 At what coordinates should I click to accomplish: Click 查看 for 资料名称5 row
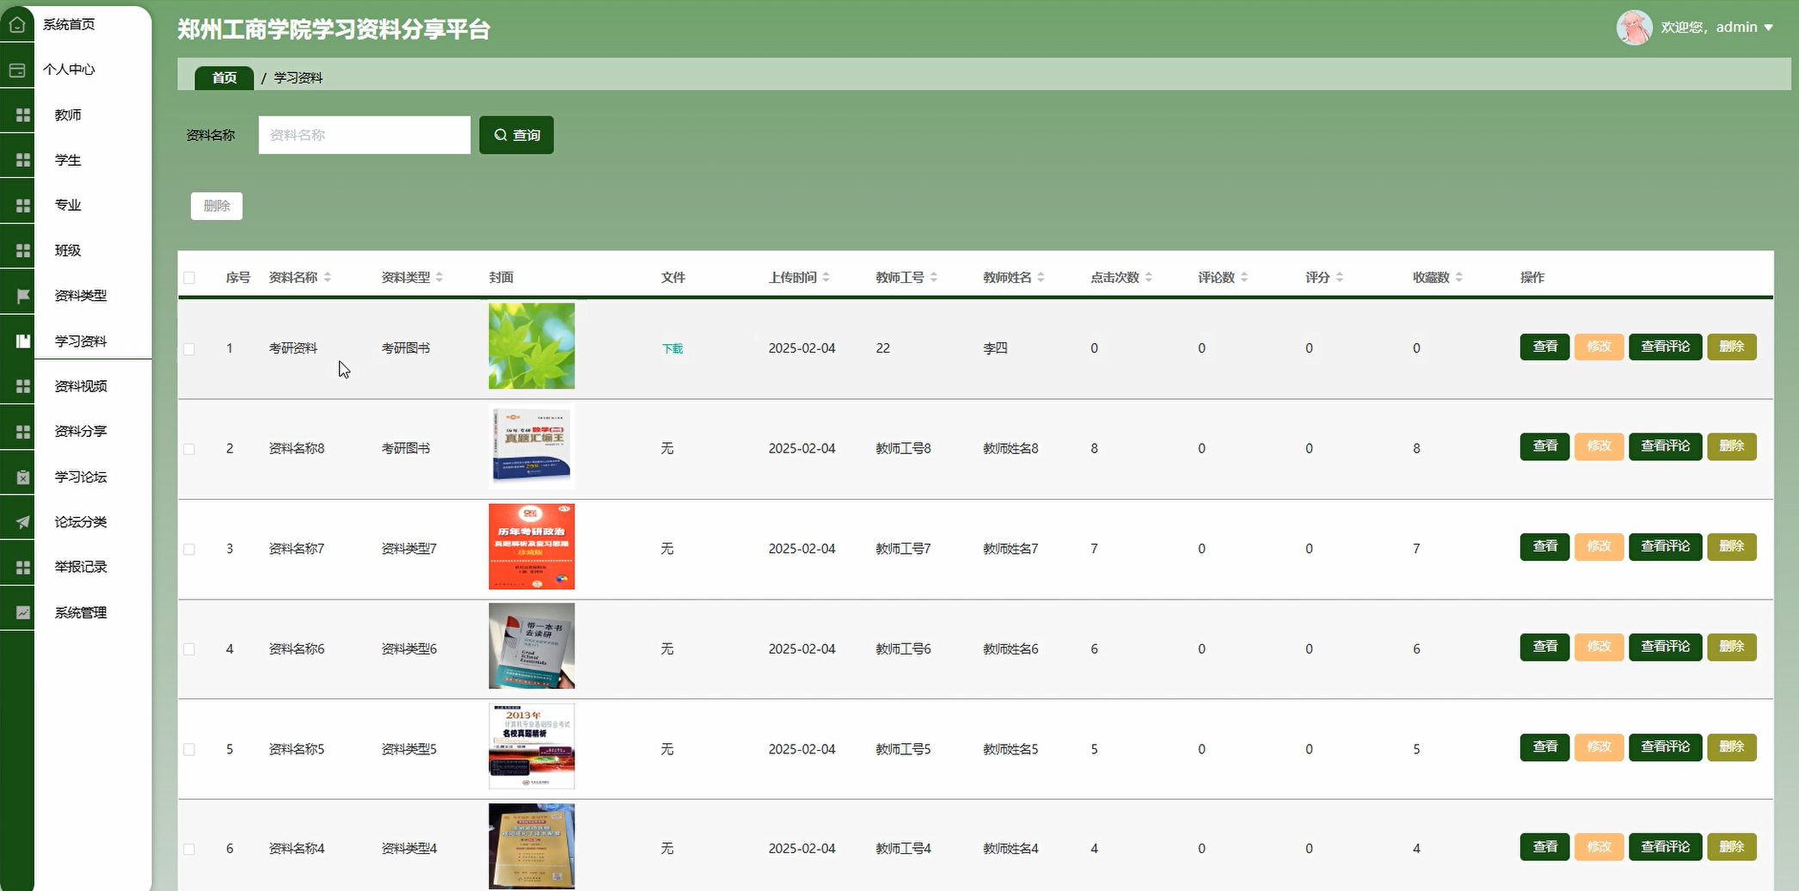coord(1544,747)
